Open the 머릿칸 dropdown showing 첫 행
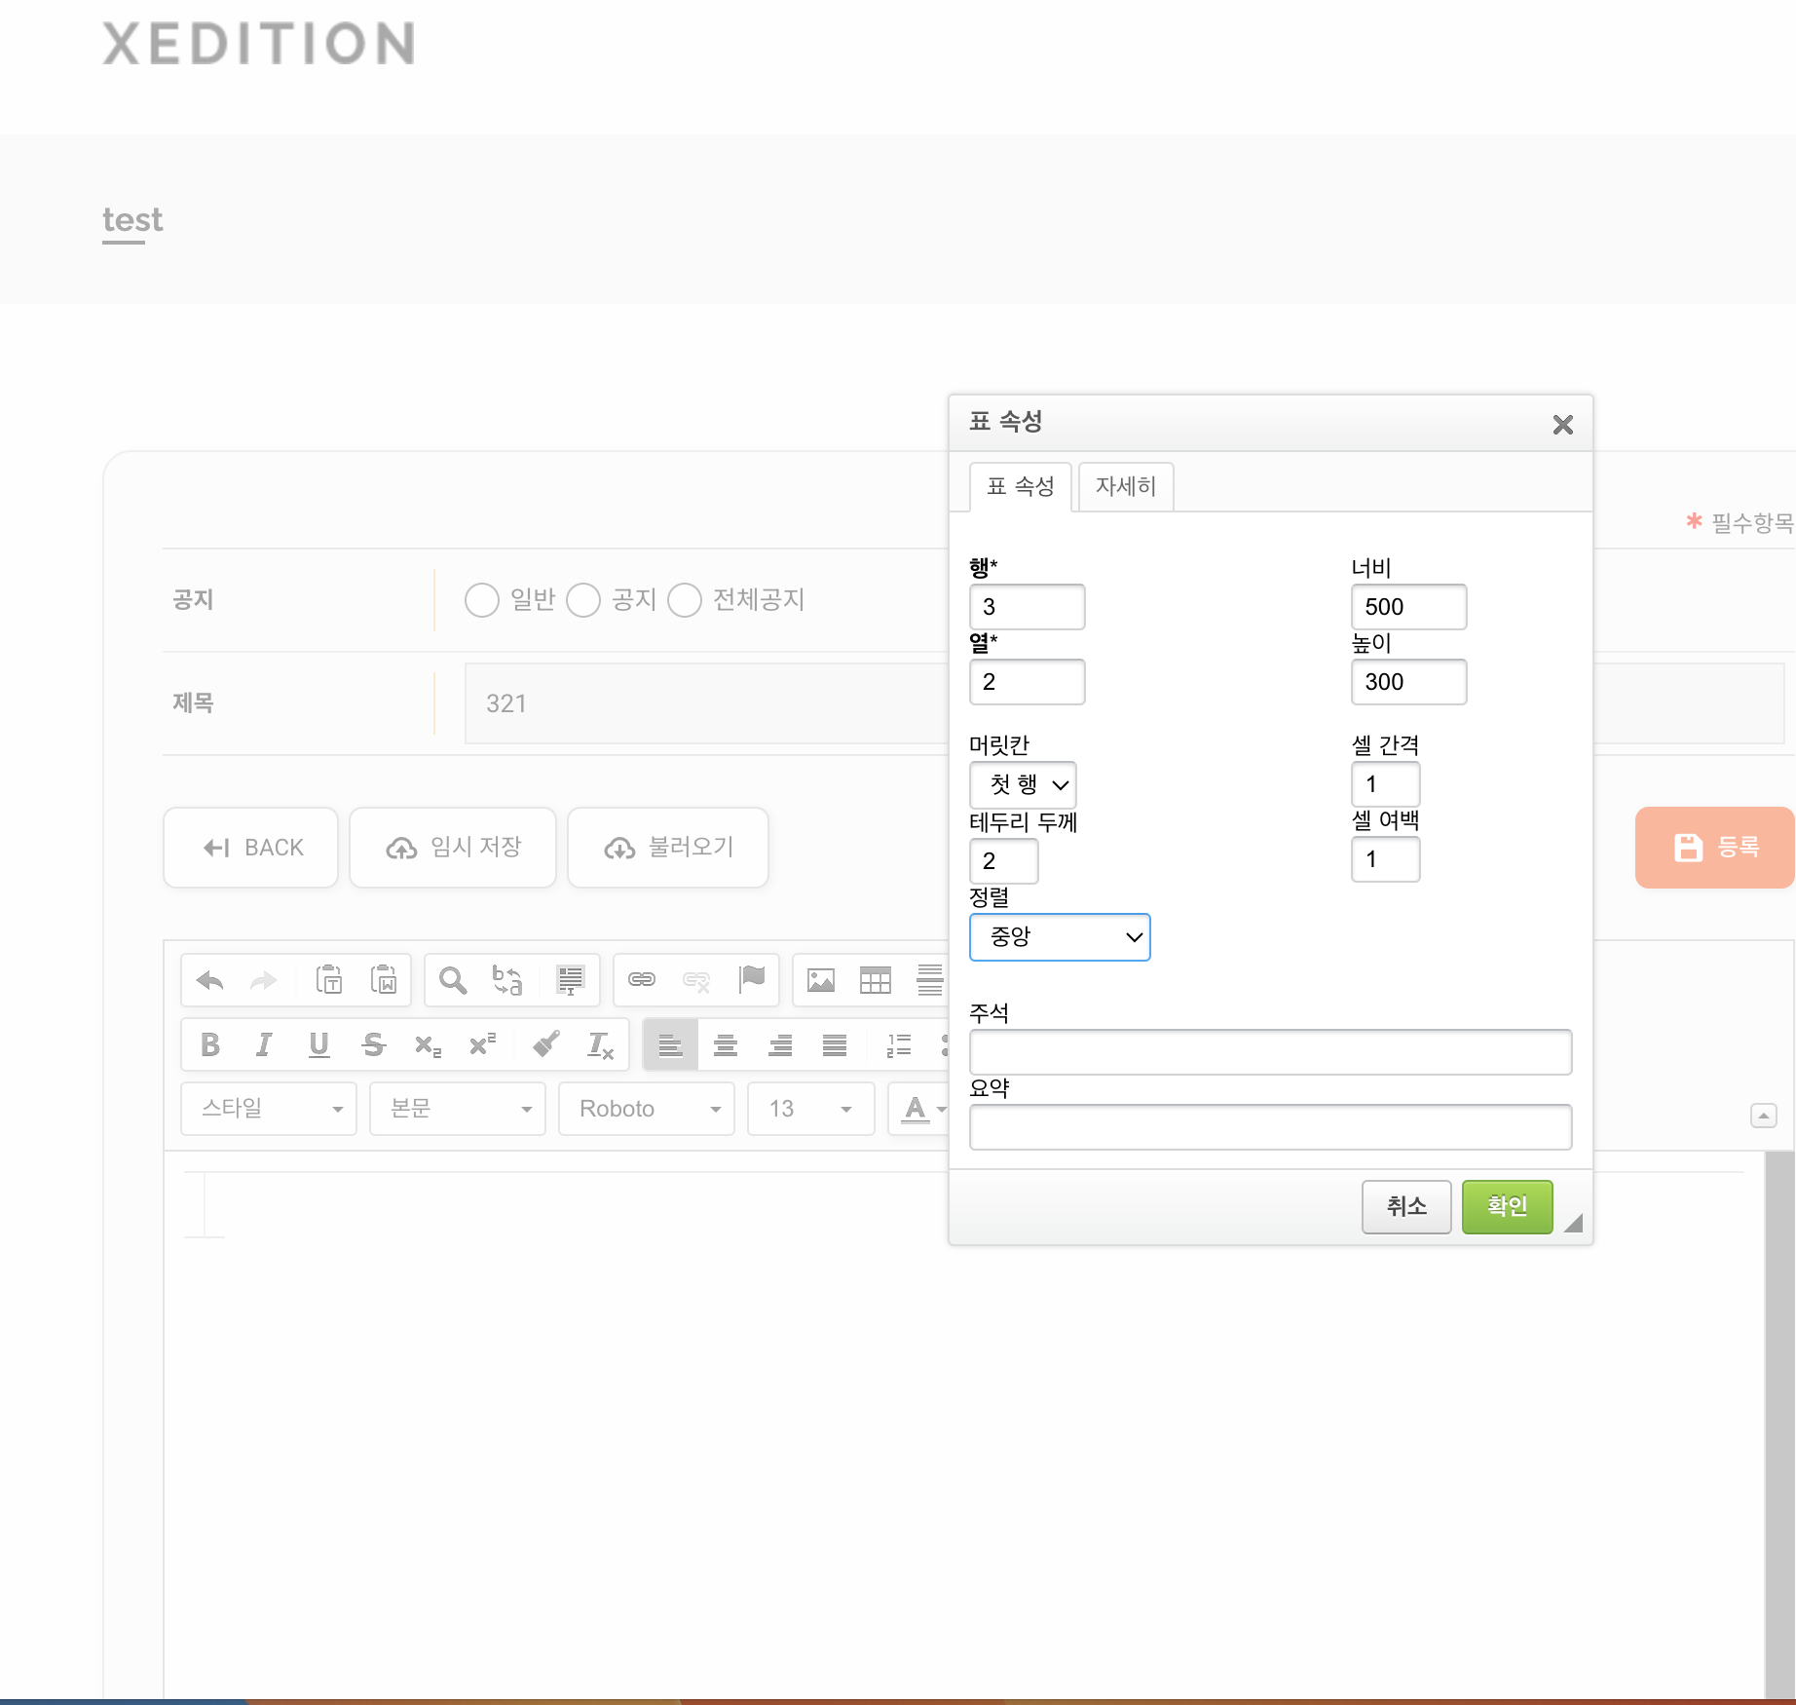Viewport: 1796px width, 1705px height. pyautogui.click(x=1023, y=784)
